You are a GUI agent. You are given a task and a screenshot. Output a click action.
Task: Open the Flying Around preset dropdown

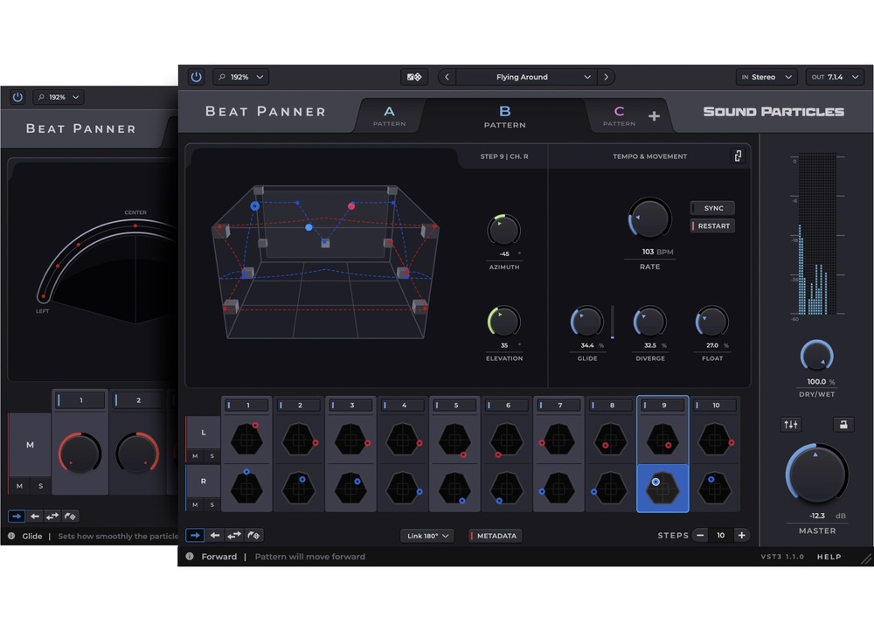[x=526, y=77]
